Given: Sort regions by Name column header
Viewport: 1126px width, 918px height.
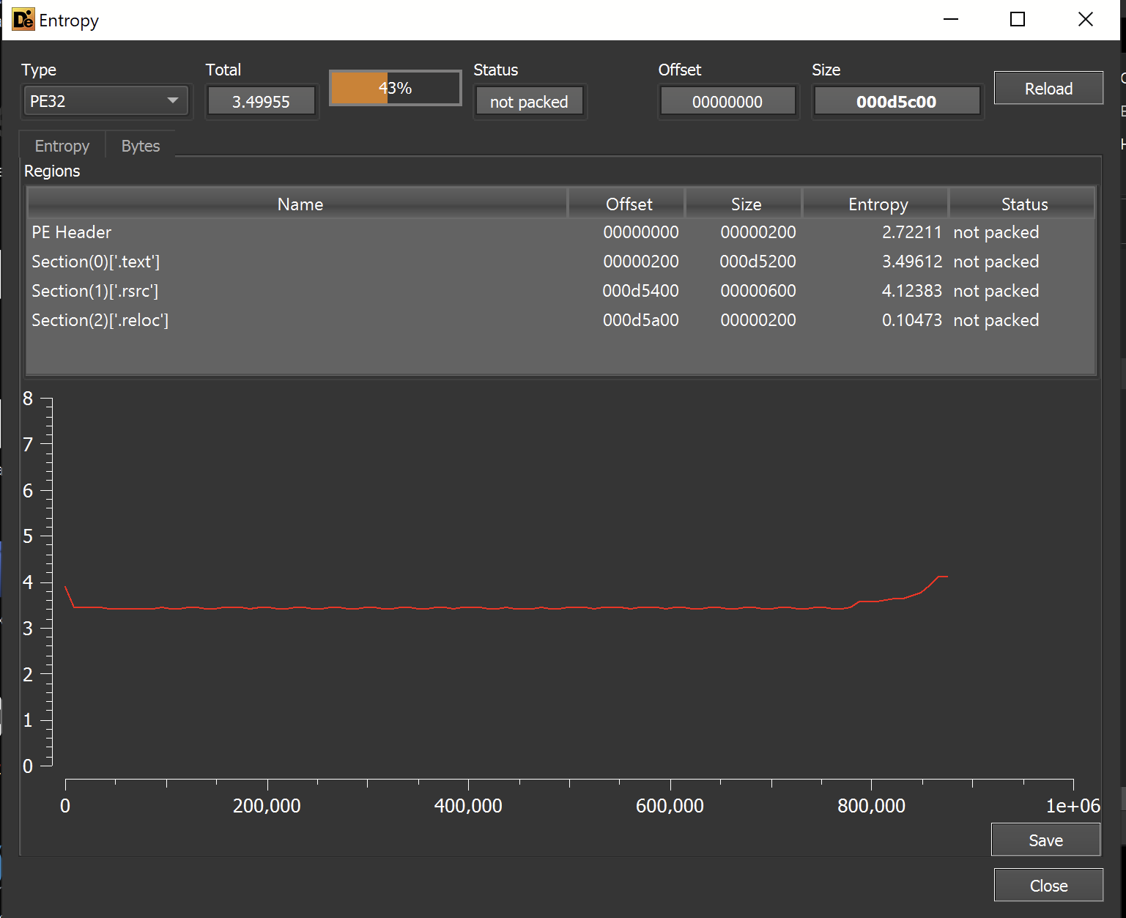Looking at the screenshot, I should [x=300, y=204].
